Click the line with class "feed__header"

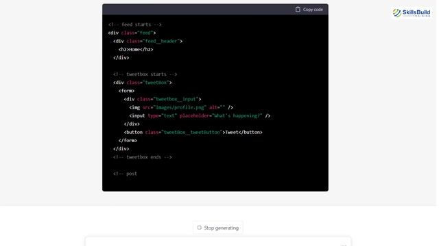click(x=148, y=41)
